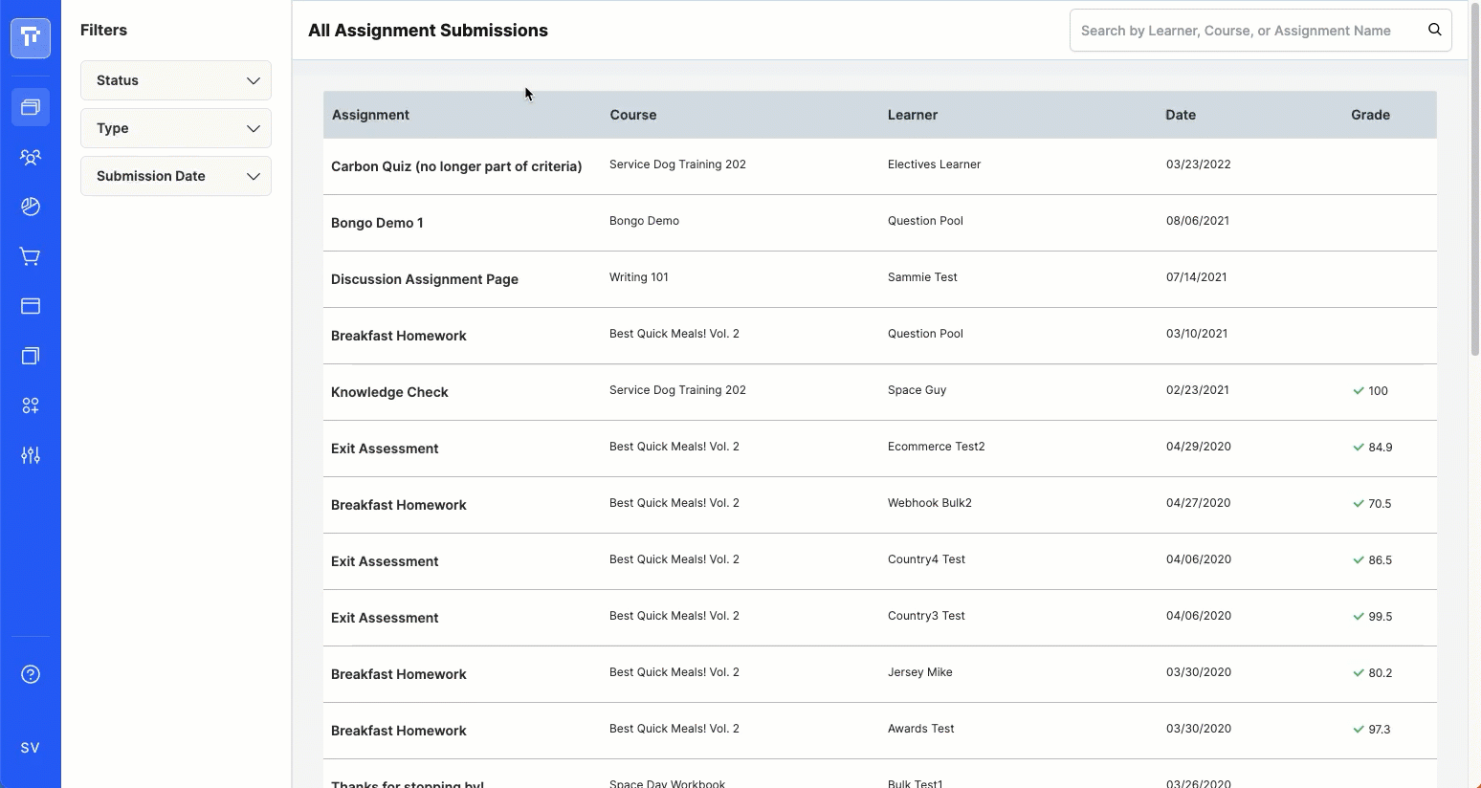Screen dimensions: 1481x788
Task: Open the Knowledge Check submission row
Action: point(389,392)
